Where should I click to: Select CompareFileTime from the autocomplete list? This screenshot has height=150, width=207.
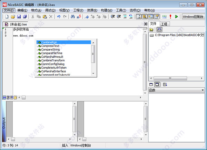(x=63, y=53)
